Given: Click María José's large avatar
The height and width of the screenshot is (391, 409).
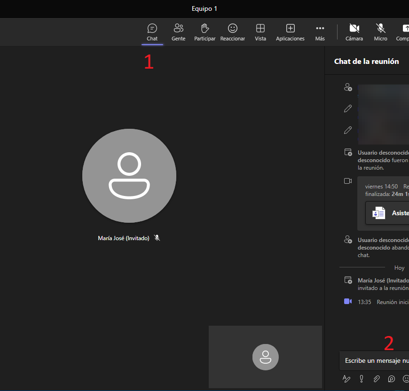Looking at the screenshot, I should click(129, 176).
